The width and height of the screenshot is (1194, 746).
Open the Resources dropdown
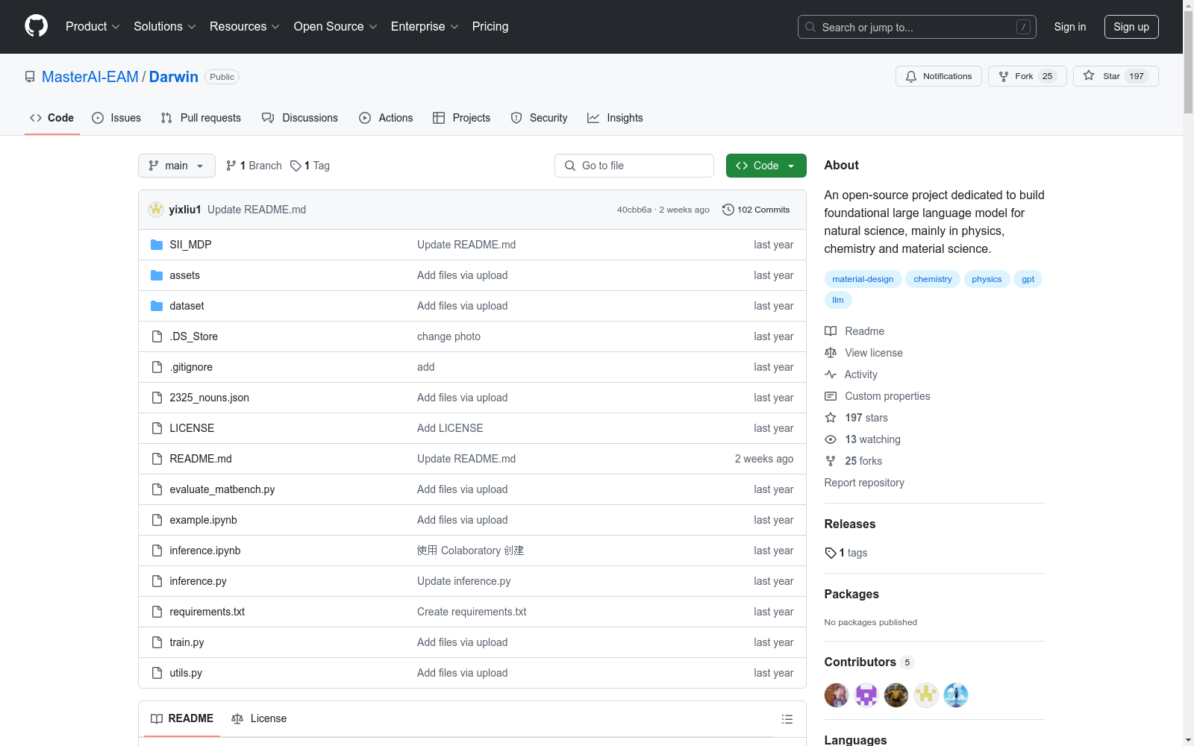click(x=245, y=26)
